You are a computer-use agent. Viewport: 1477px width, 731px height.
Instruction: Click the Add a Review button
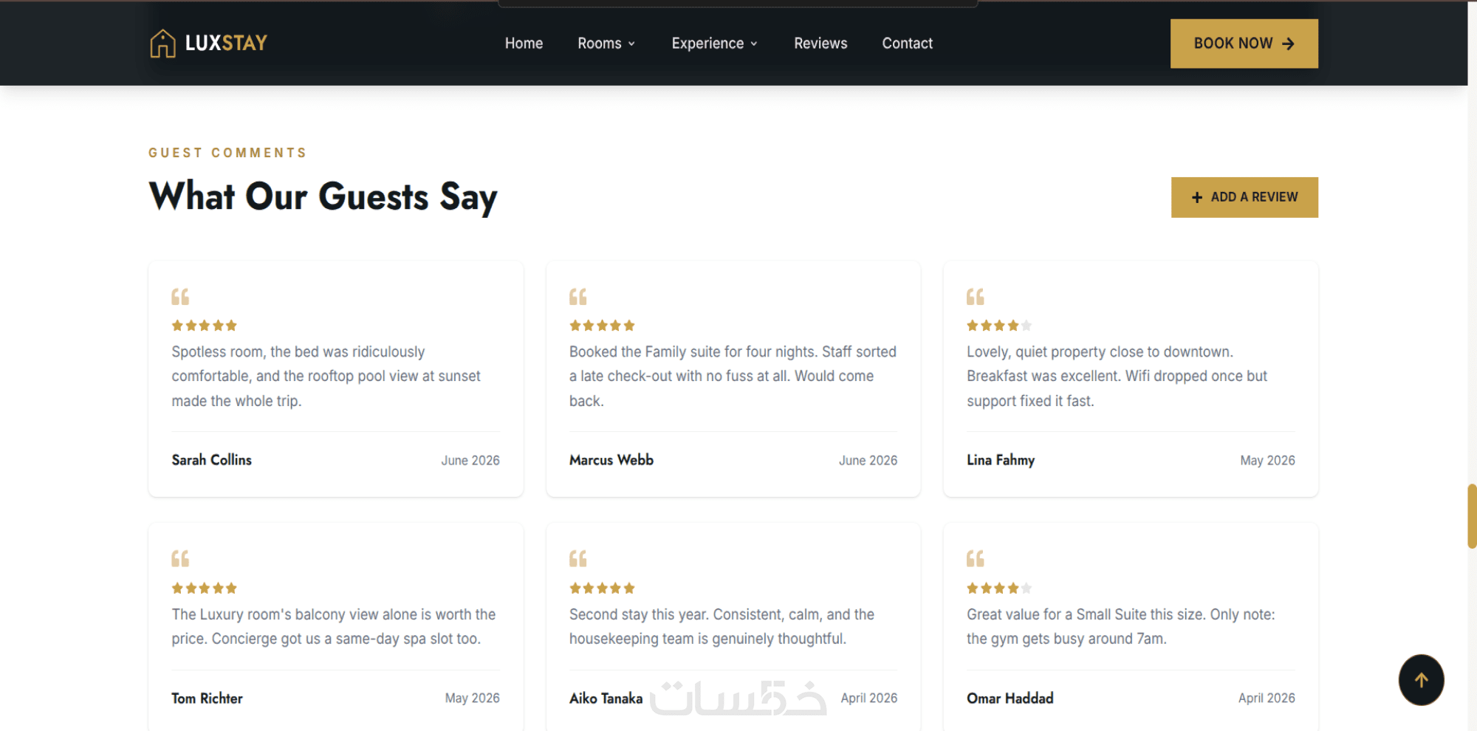point(1244,197)
